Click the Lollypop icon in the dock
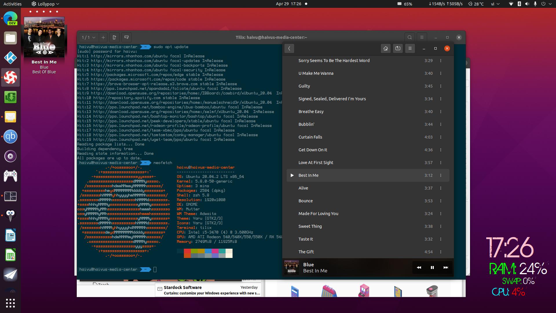The width and height of the screenshot is (556, 313). pos(10,77)
